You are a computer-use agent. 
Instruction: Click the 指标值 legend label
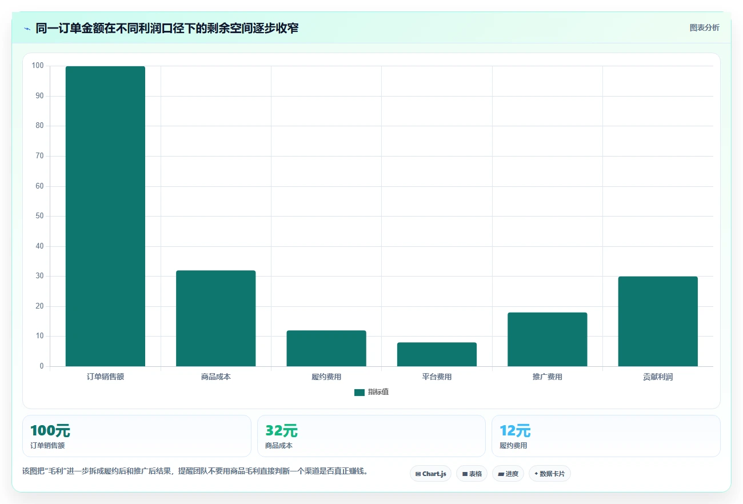pos(378,392)
